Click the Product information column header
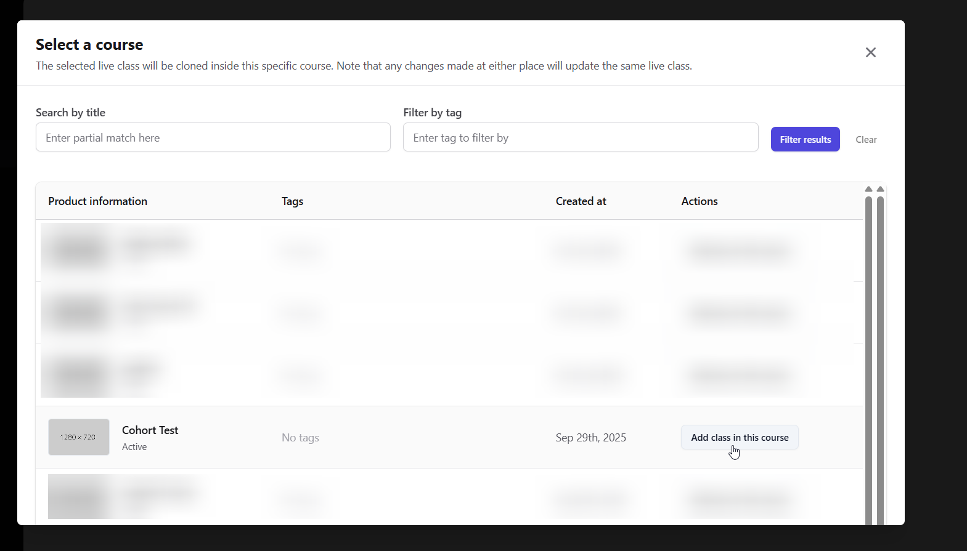967x551 pixels. click(x=97, y=201)
